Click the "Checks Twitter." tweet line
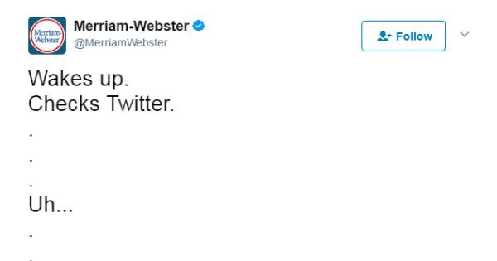497x261 pixels. click(x=101, y=103)
